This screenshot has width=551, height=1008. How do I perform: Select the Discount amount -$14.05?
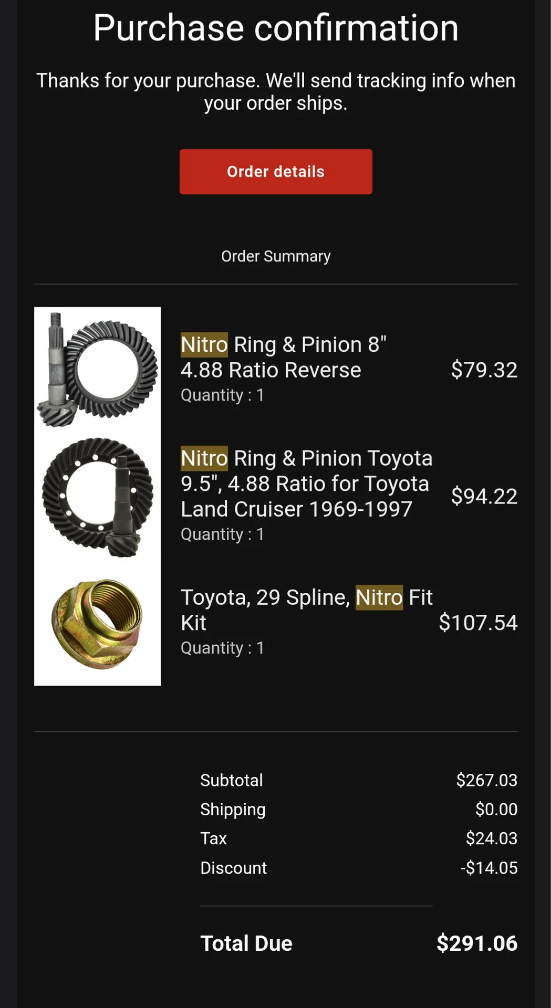[489, 868]
